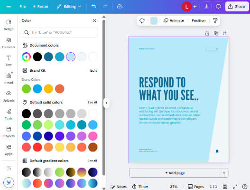Duplicate the page
The height and width of the screenshot is (190, 250).
click(x=216, y=33)
